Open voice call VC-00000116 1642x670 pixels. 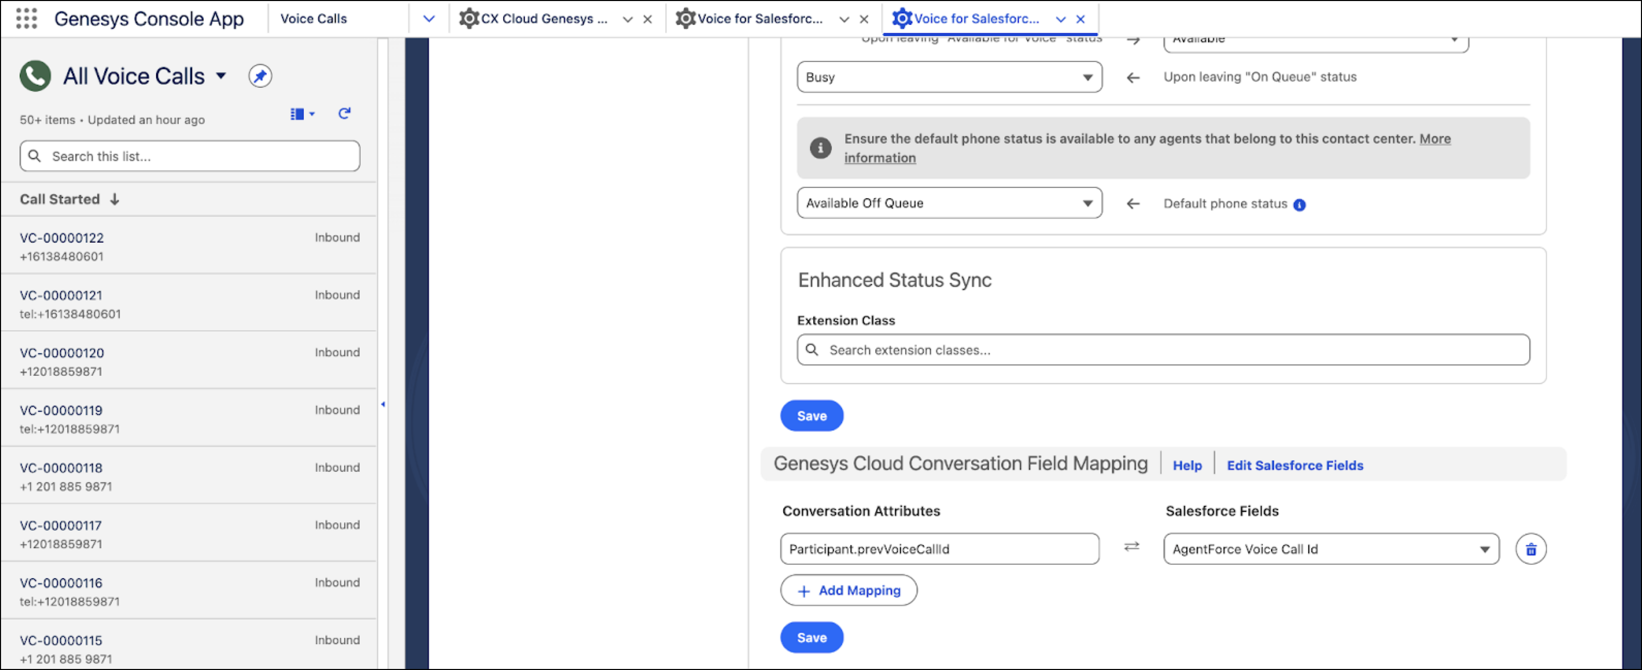coord(61,583)
